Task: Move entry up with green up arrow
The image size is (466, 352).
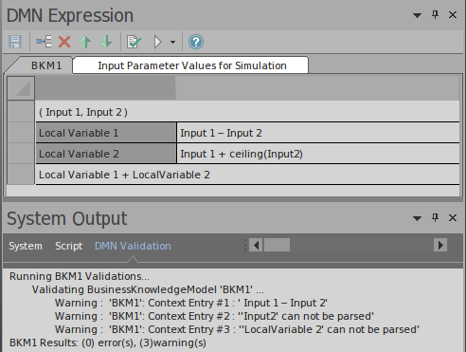Action: tap(85, 42)
